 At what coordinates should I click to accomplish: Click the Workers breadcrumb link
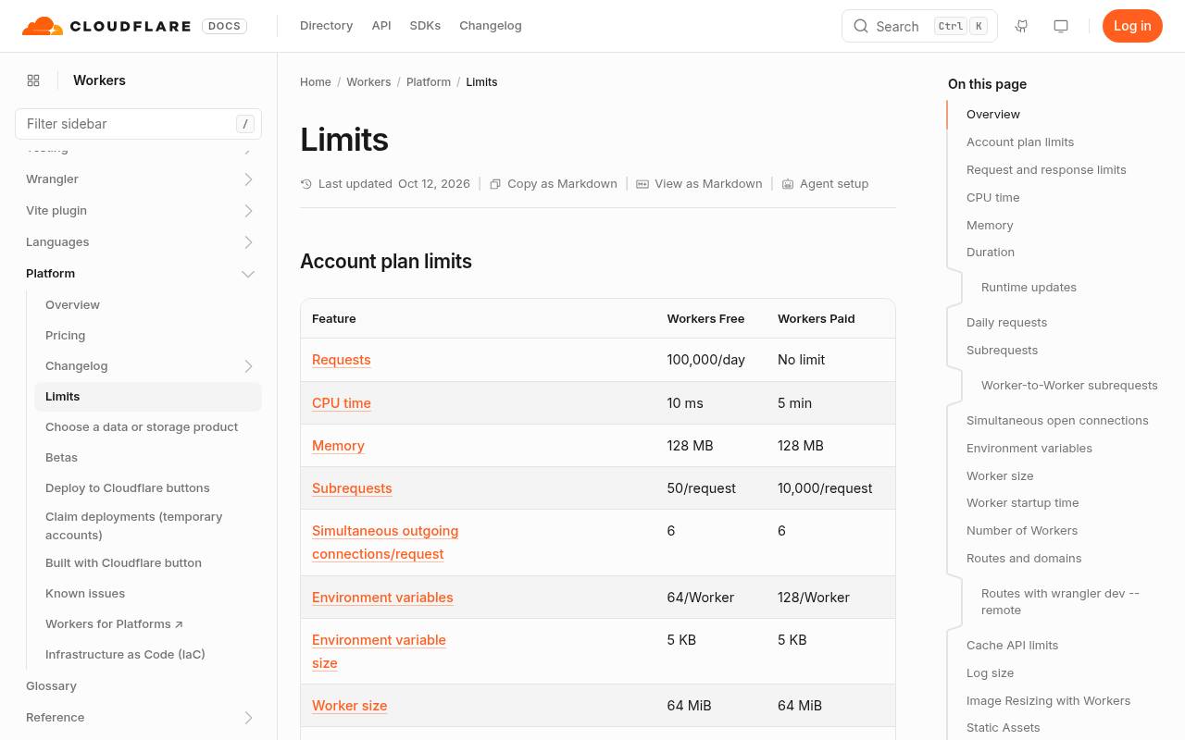click(x=368, y=82)
